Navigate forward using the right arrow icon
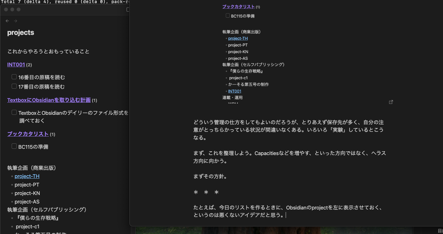The width and height of the screenshot is (443, 234). pos(15,21)
